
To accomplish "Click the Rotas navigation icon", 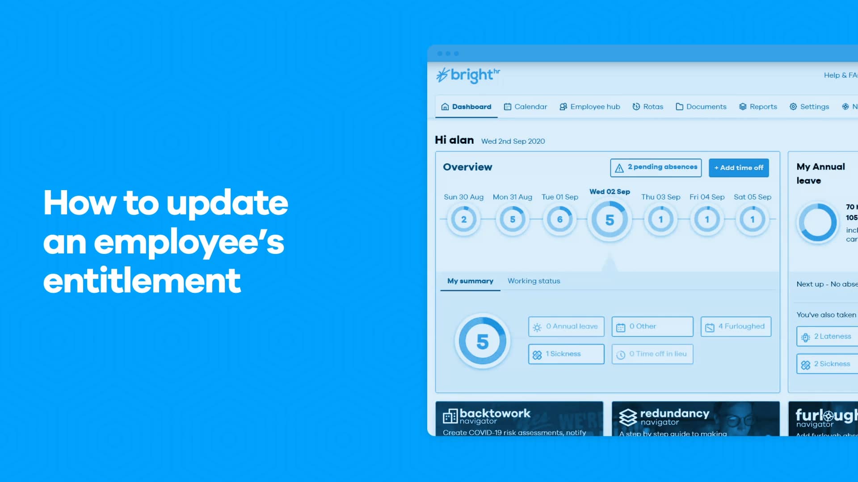I will (x=635, y=107).
